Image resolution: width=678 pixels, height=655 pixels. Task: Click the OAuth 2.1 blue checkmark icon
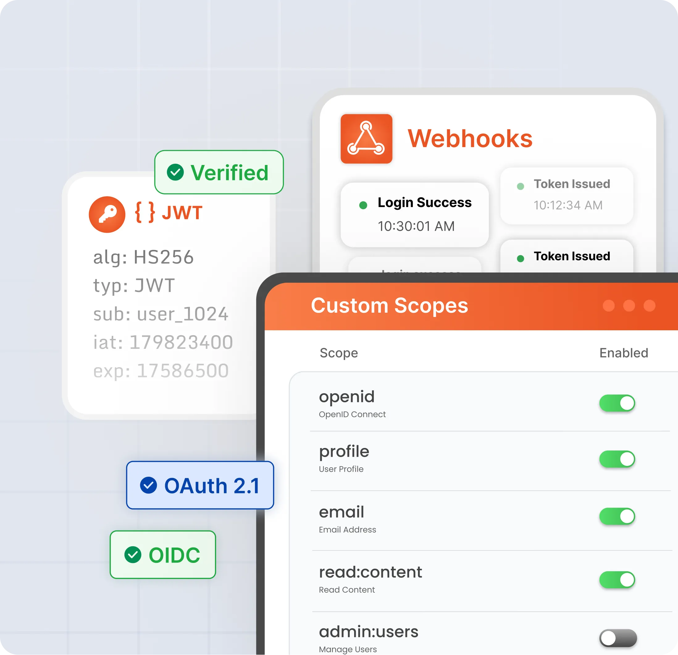(149, 485)
